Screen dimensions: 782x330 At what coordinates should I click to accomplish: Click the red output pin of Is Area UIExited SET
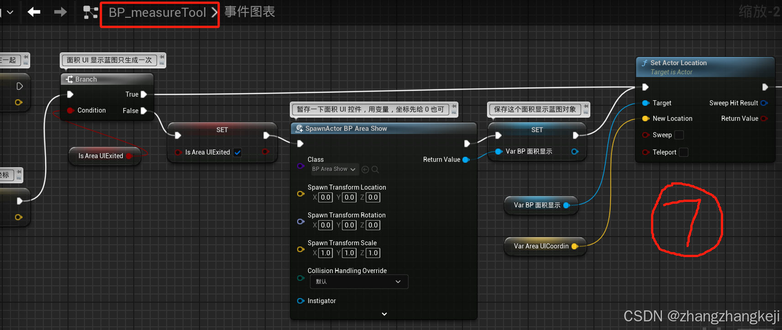[265, 152]
